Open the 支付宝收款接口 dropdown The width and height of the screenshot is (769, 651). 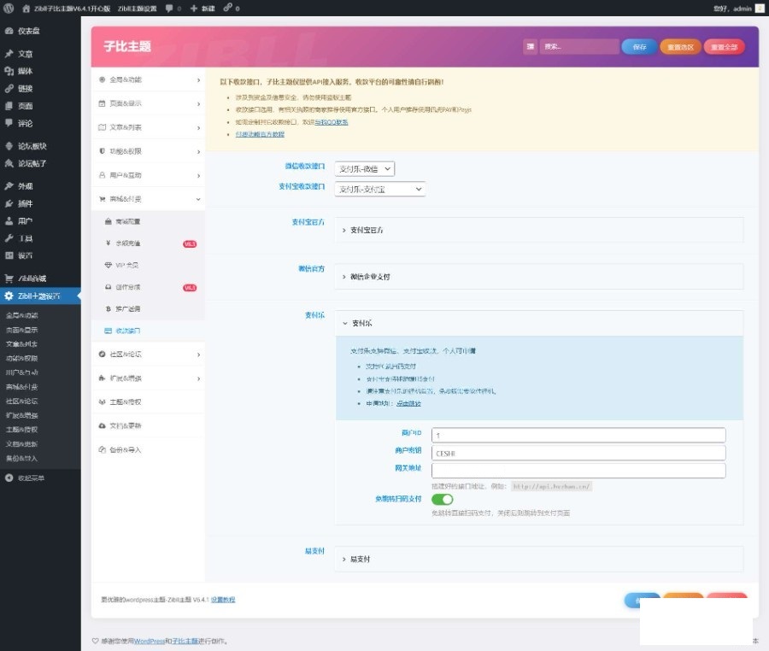pyautogui.click(x=379, y=189)
